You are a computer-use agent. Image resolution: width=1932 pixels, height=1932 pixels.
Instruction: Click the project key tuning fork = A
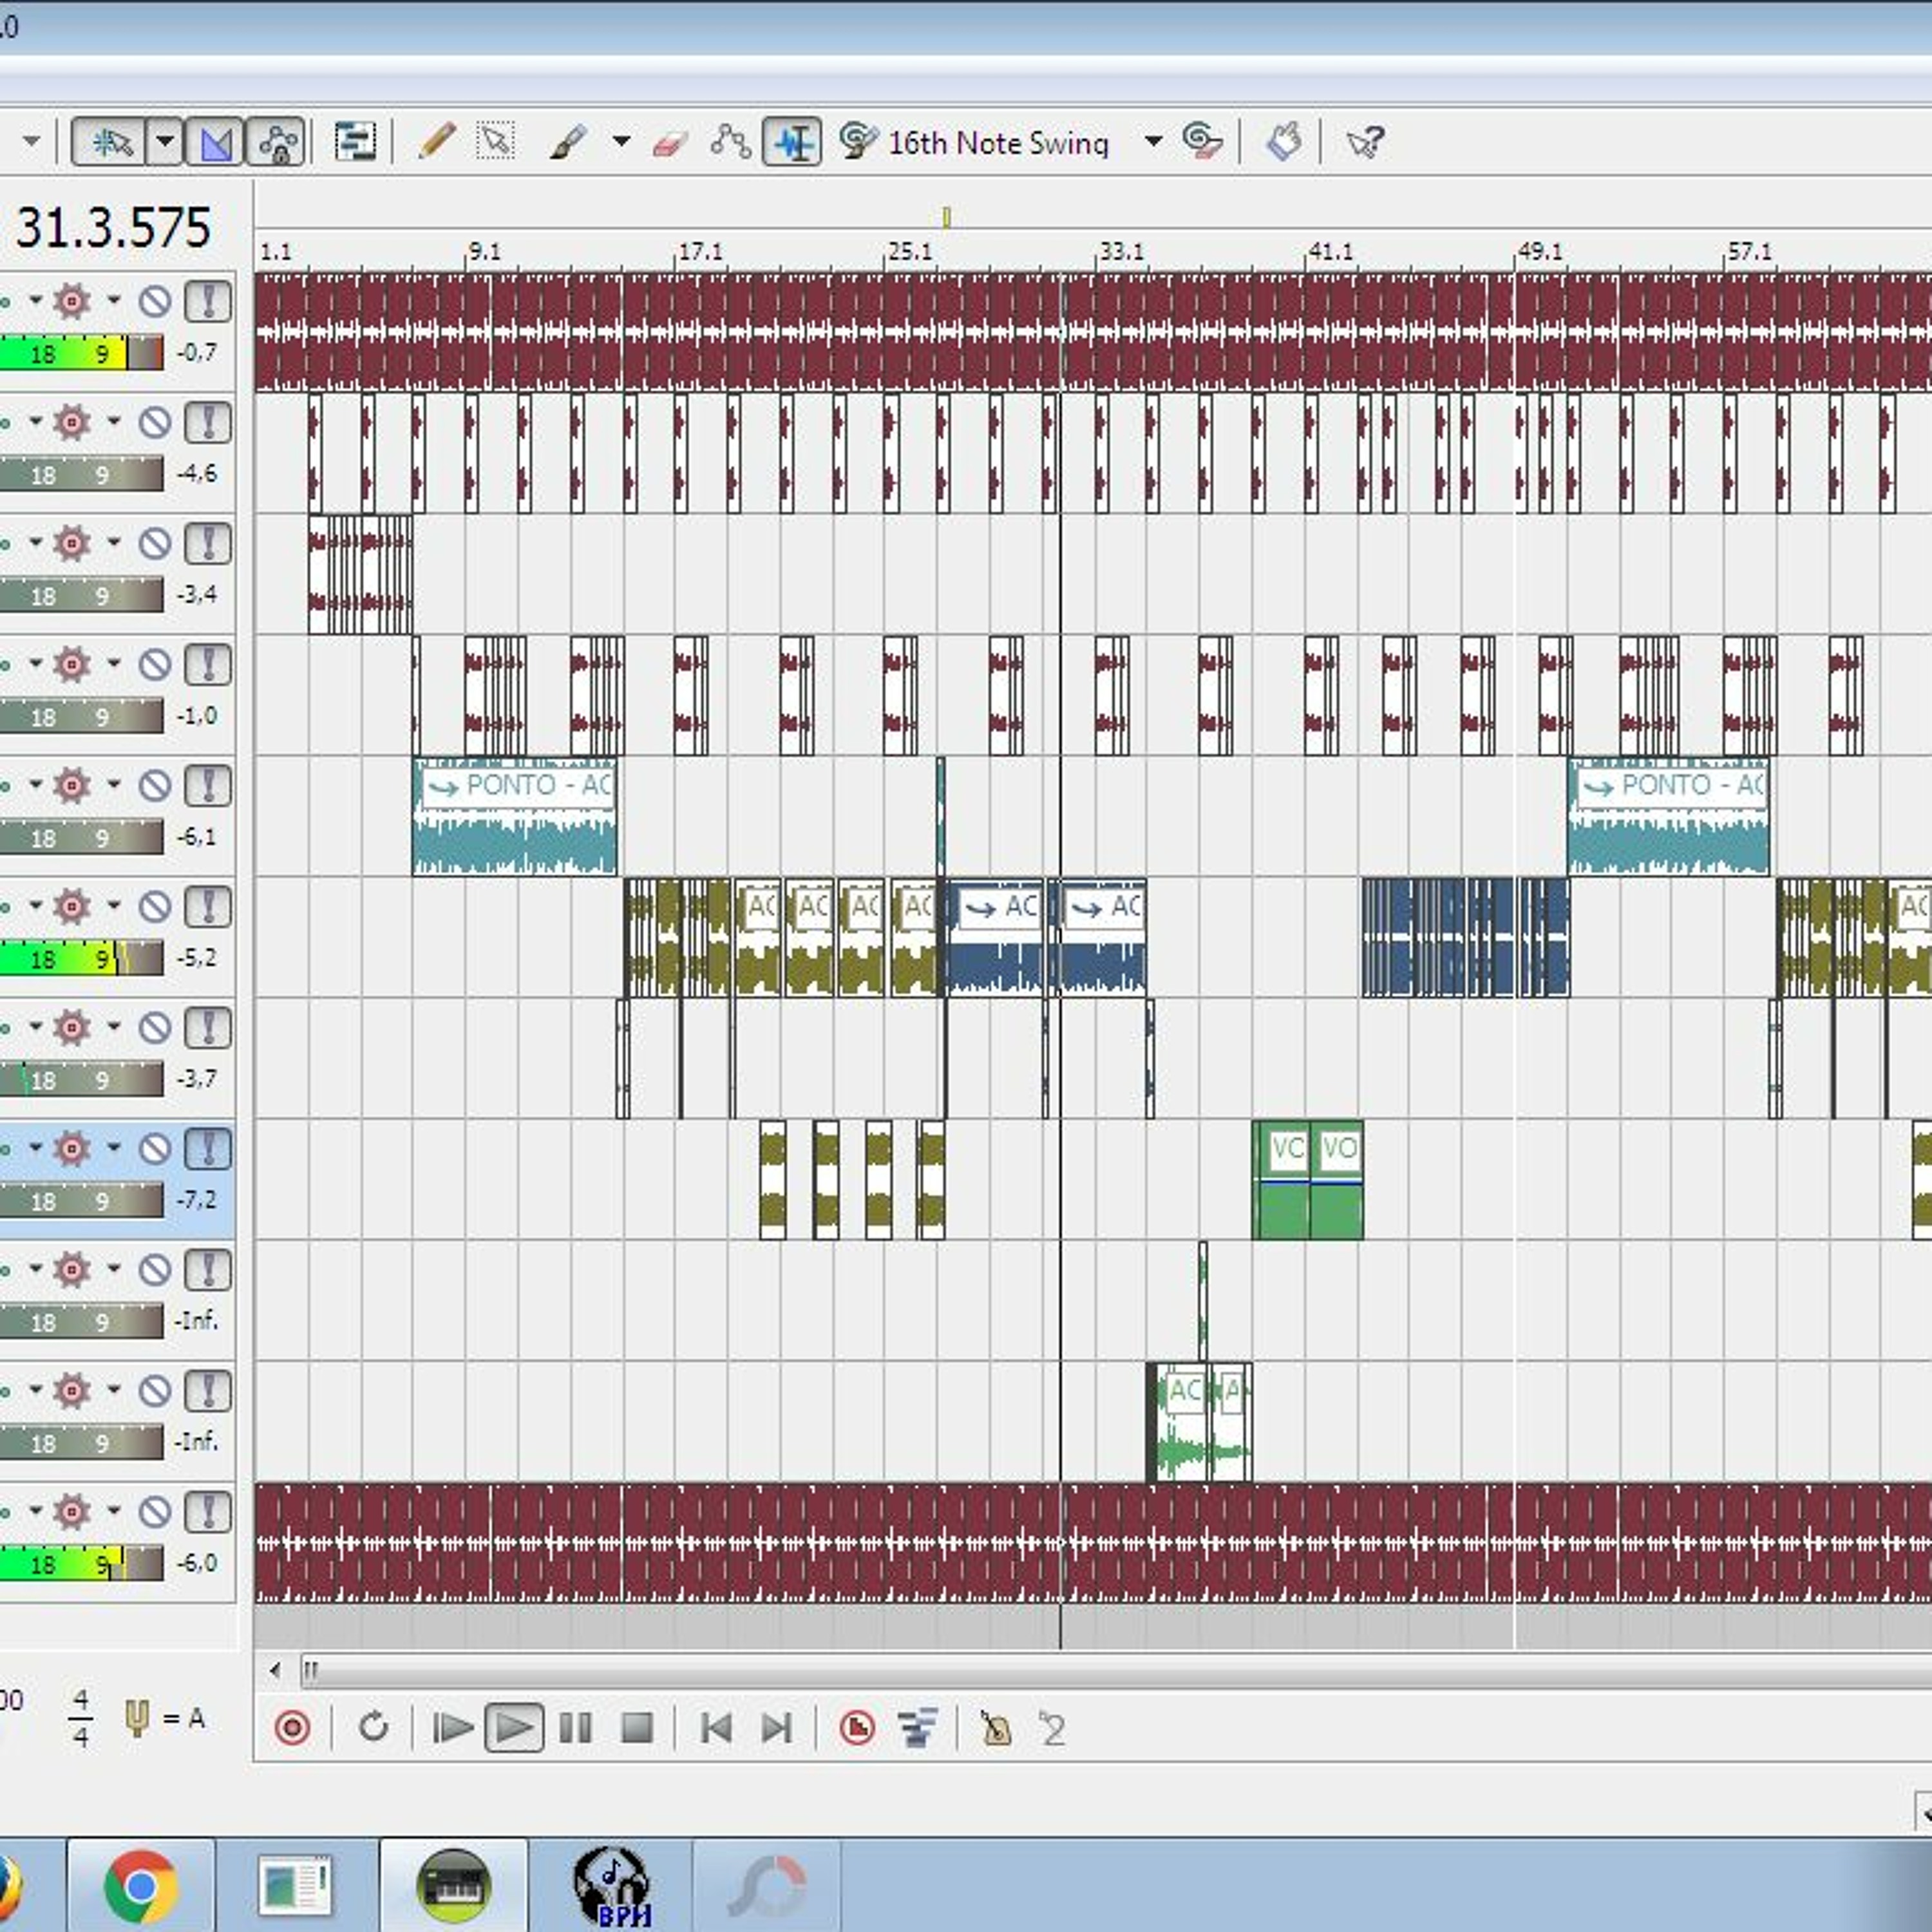pos(165,1718)
